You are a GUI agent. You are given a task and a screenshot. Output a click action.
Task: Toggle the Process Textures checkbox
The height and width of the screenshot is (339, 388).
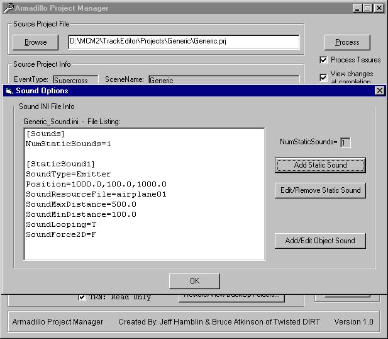coord(323,60)
